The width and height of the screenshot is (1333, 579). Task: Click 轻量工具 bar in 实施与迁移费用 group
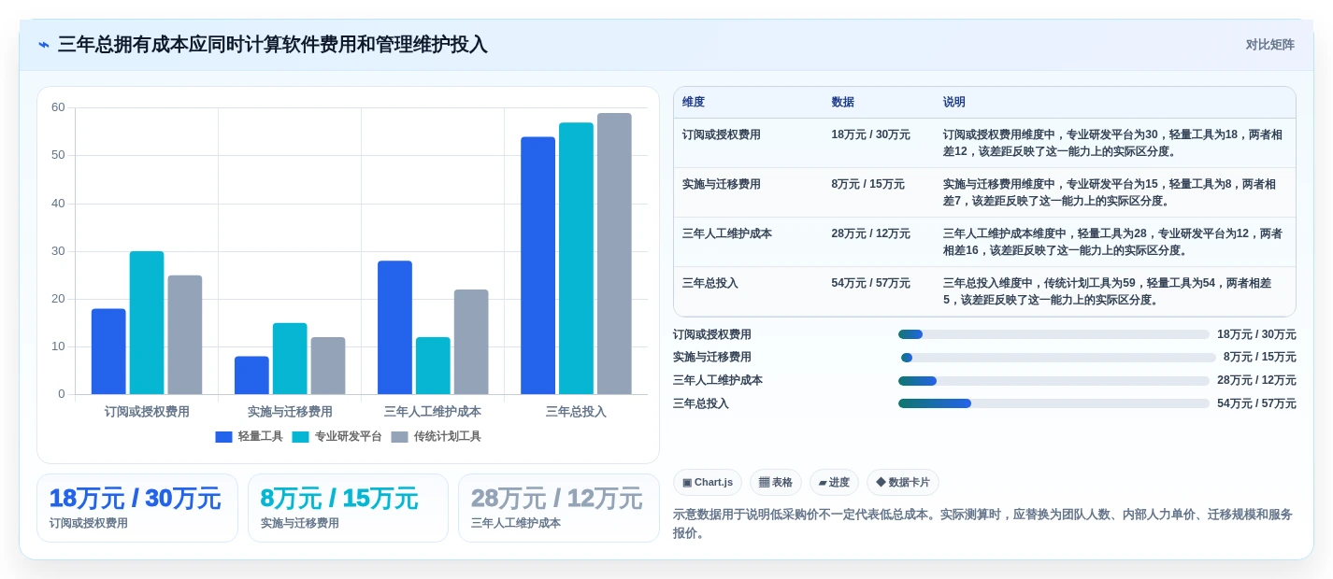click(251, 375)
